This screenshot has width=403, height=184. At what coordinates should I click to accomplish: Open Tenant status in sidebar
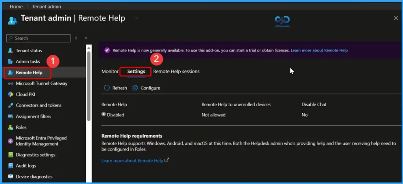[x=29, y=51]
